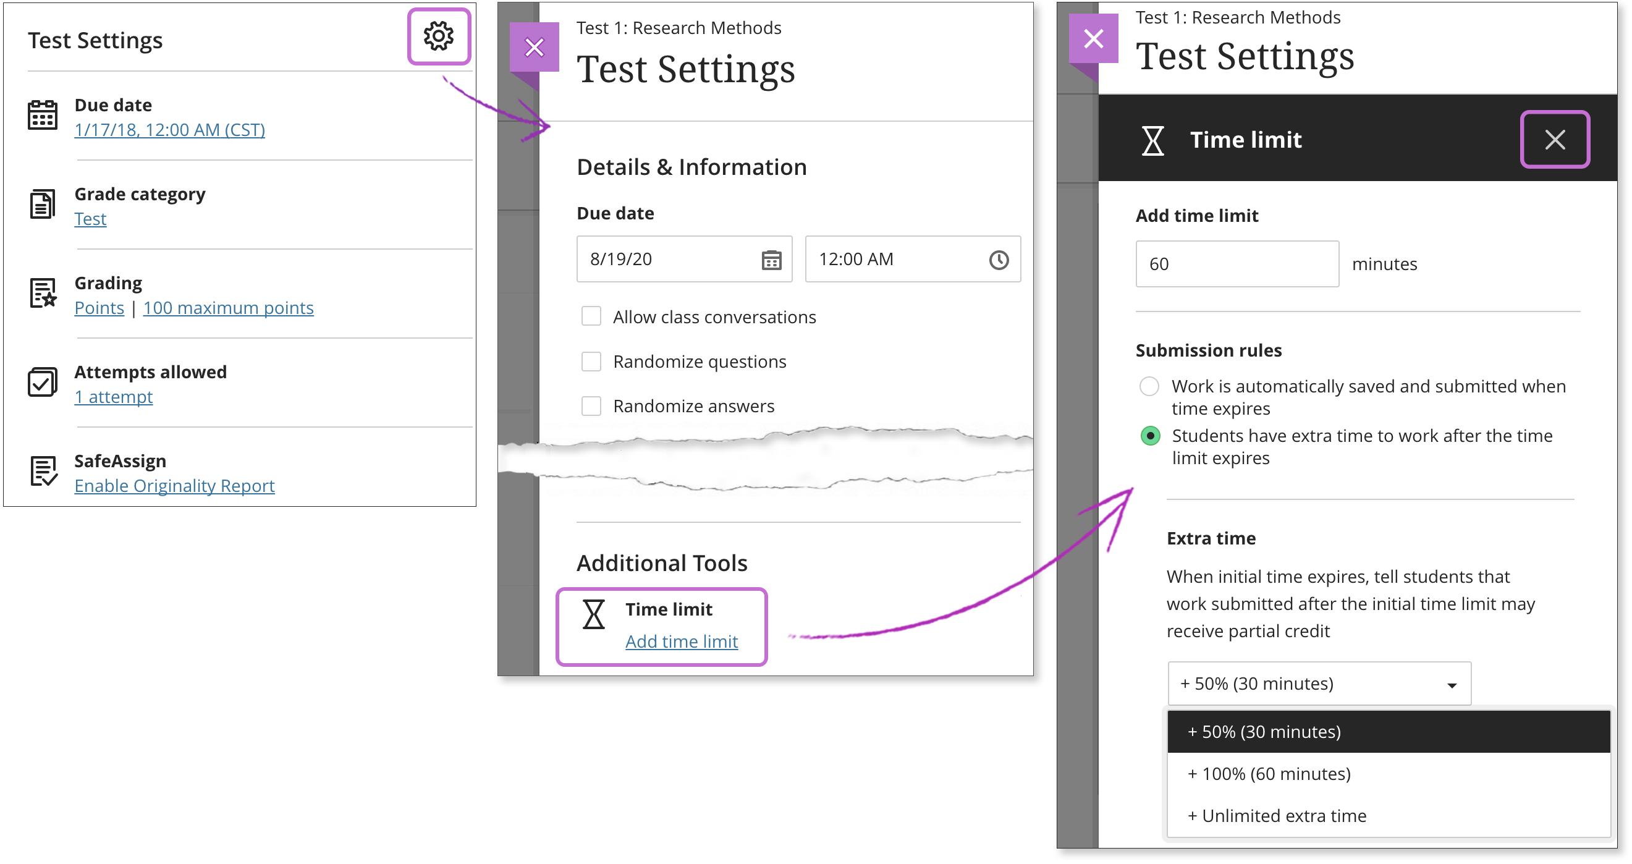Click the Points grading link
The image size is (1632, 864).
[99, 308]
